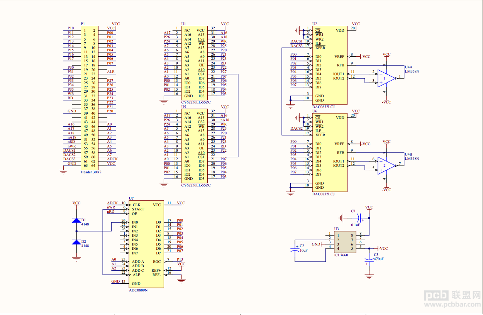The width and height of the screenshot is (483, 315).
Task: Click the -VCC power port near U3
Action: pyautogui.click(x=383, y=248)
